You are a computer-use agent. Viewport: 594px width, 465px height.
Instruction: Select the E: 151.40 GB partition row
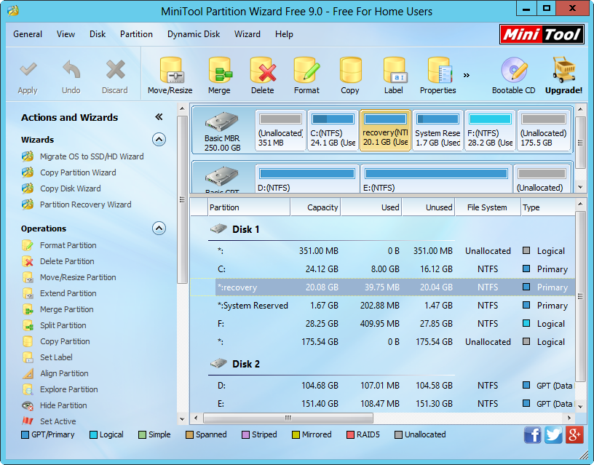[x=383, y=404]
